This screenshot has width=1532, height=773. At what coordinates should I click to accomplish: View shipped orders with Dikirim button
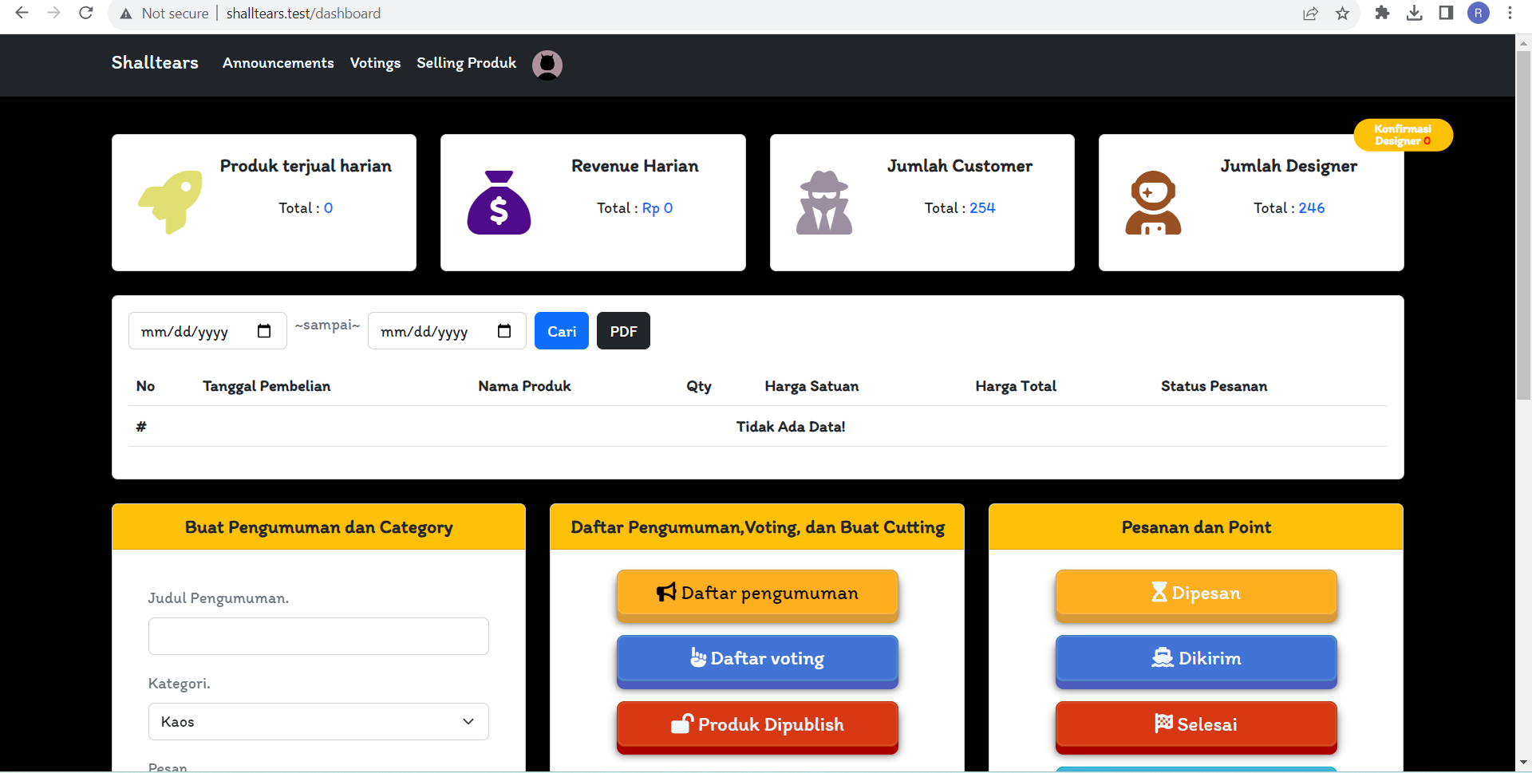pyautogui.click(x=1196, y=661)
